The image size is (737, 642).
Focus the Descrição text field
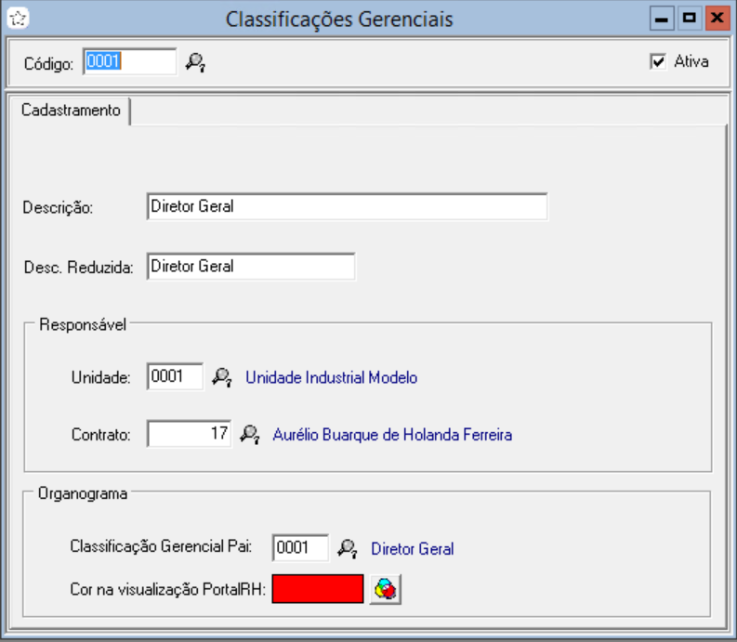(347, 207)
